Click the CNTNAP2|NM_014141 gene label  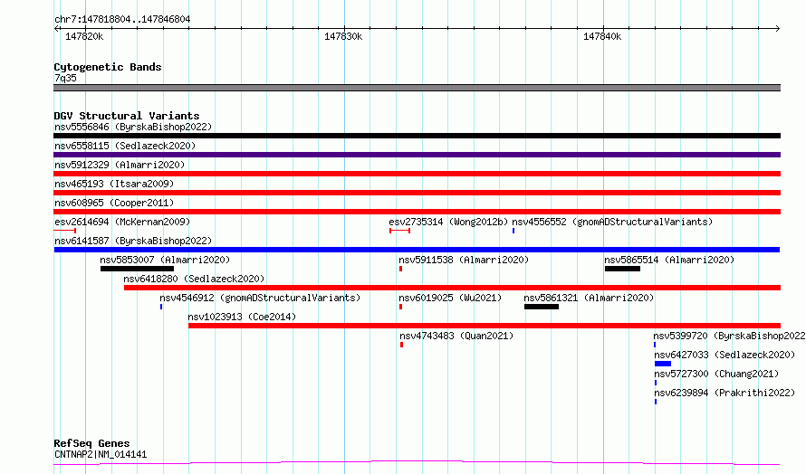tap(101, 454)
